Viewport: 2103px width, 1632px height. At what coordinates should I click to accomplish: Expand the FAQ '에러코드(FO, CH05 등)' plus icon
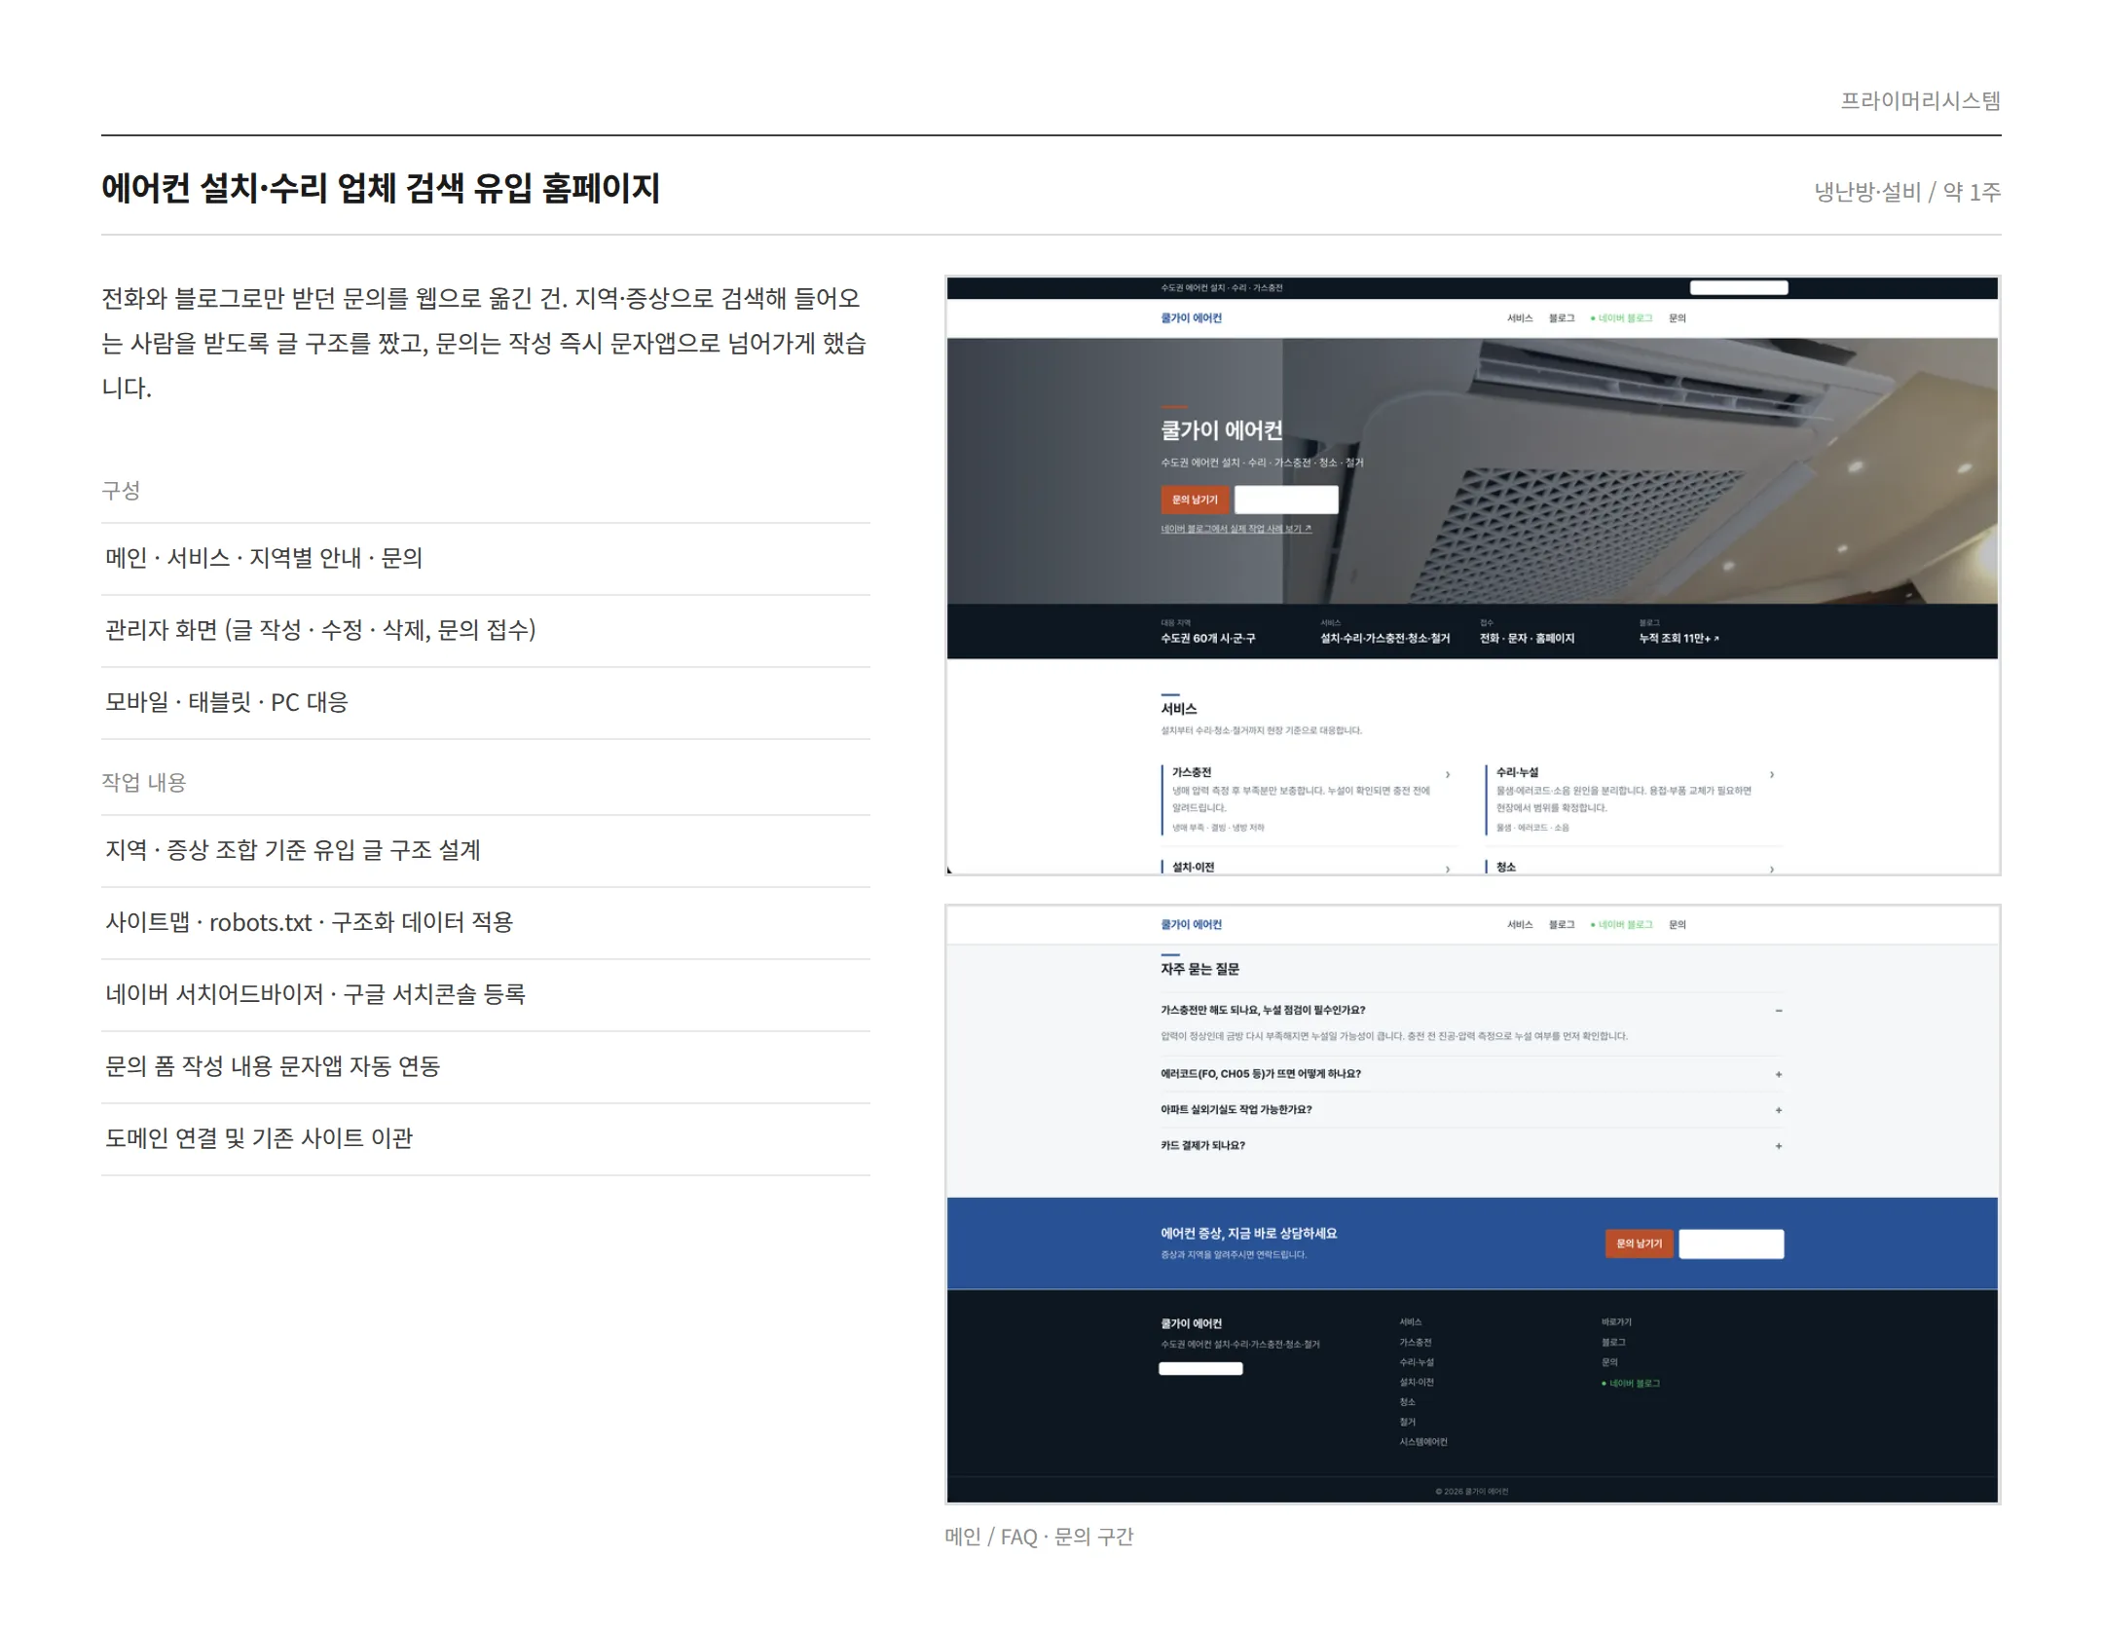click(x=1778, y=1074)
